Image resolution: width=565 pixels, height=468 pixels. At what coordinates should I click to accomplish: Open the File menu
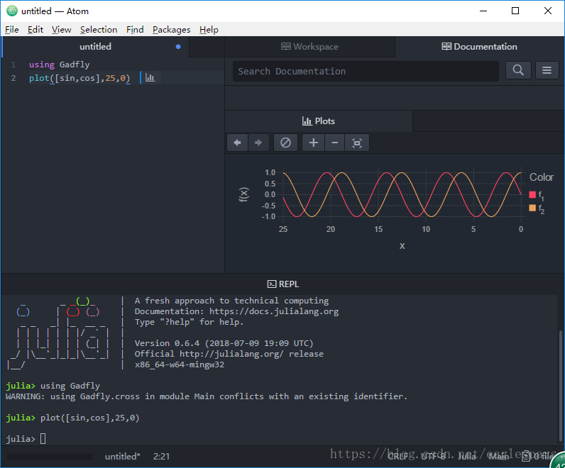[x=12, y=30]
